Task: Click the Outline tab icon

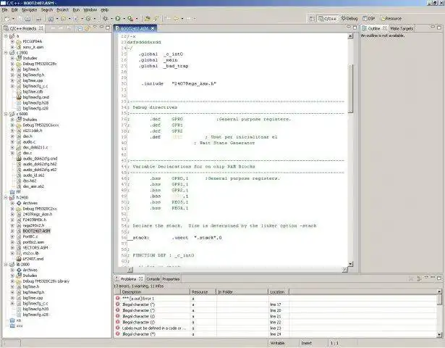Action: 364,28
